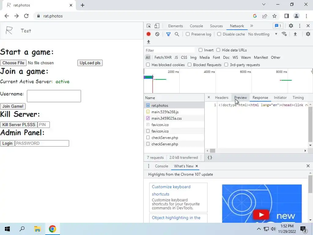The width and height of the screenshot is (313, 235).
Task: Click the Choose File button
Action: point(13,63)
